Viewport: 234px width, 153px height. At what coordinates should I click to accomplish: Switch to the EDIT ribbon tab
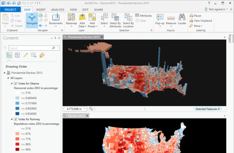pyautogui.click(x=85, y=10)
